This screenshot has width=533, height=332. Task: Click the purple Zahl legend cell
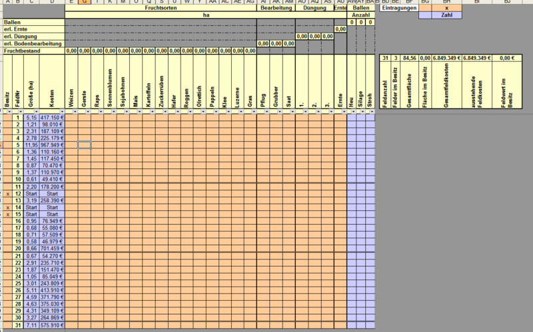(447, 15)
